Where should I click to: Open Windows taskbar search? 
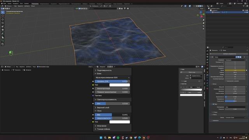105,138
